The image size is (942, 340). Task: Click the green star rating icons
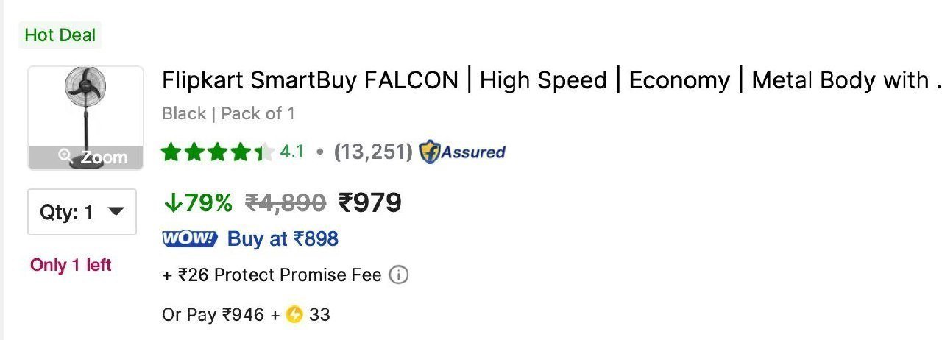[x=218, y=152]
